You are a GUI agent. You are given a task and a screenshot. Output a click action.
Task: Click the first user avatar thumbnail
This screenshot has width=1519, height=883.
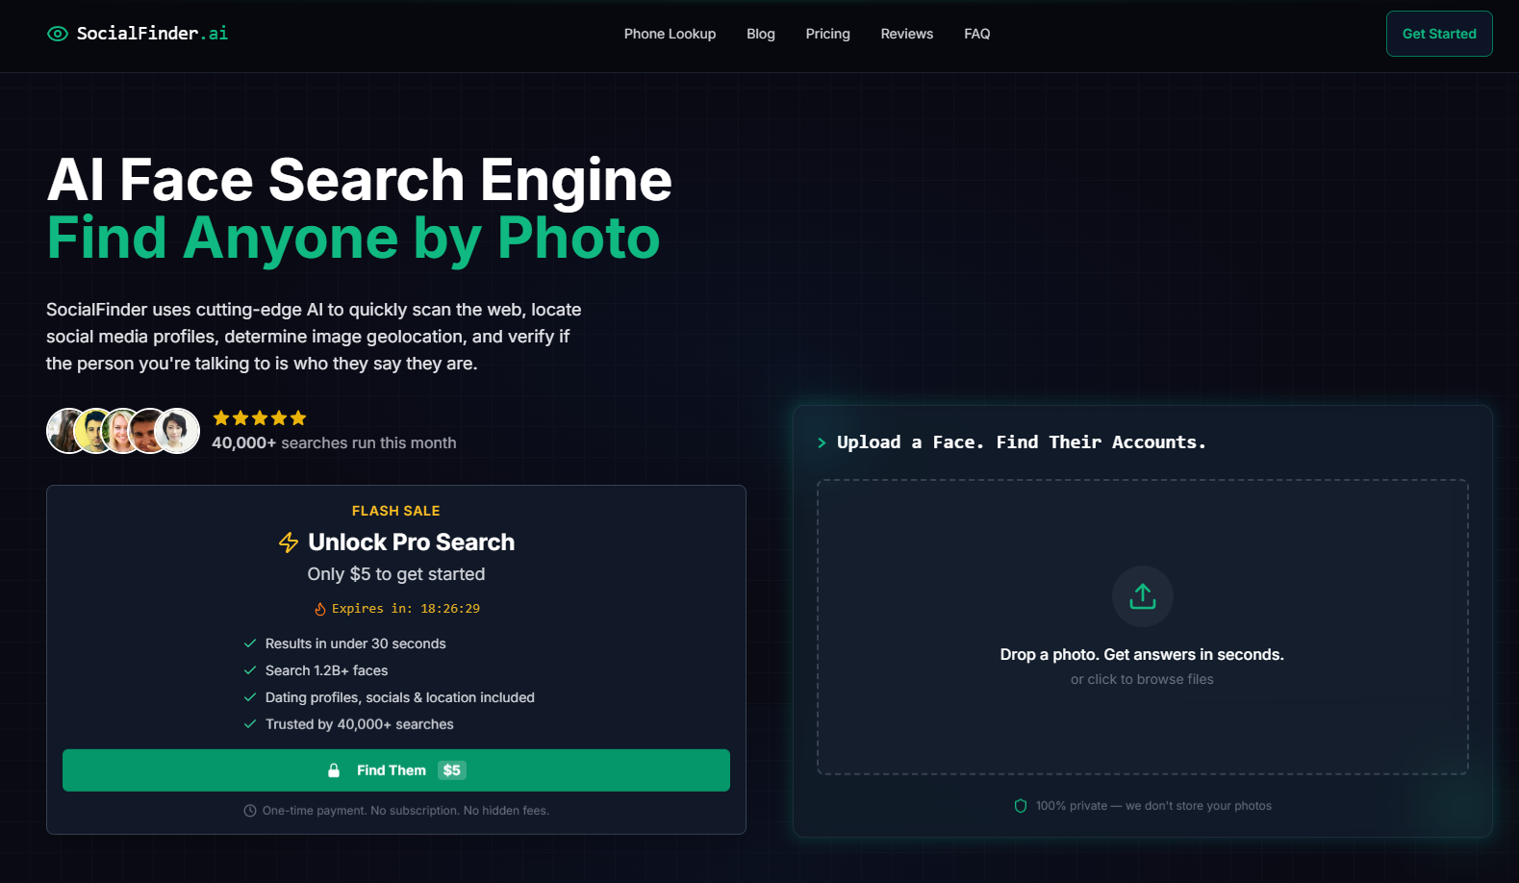coord(67,431)
